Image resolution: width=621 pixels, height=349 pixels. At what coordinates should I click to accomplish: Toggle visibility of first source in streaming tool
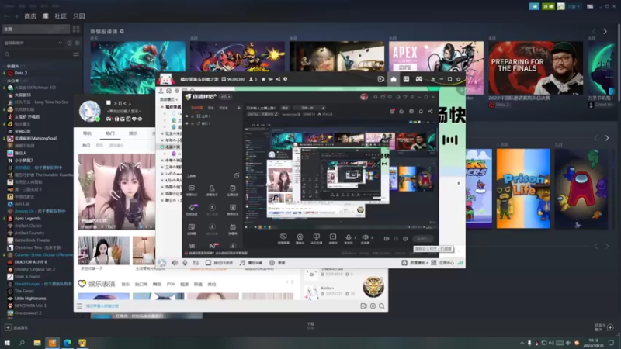click(187, 116)
